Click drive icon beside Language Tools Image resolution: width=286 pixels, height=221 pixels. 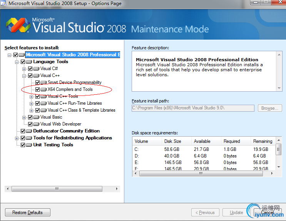coord(29,62)
